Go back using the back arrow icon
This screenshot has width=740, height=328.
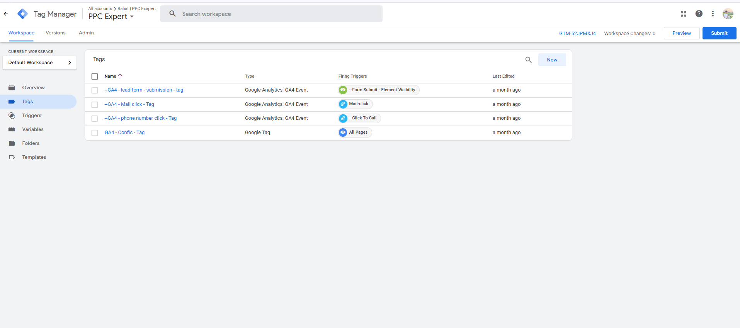(x=6, y=14)
